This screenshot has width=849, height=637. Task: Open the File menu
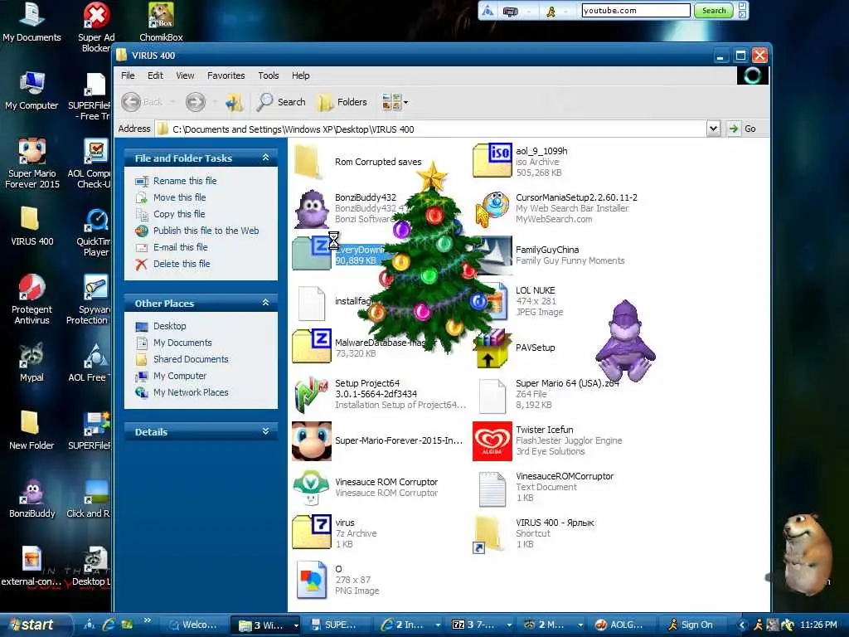pyautogui.click(x=128, y=75)
